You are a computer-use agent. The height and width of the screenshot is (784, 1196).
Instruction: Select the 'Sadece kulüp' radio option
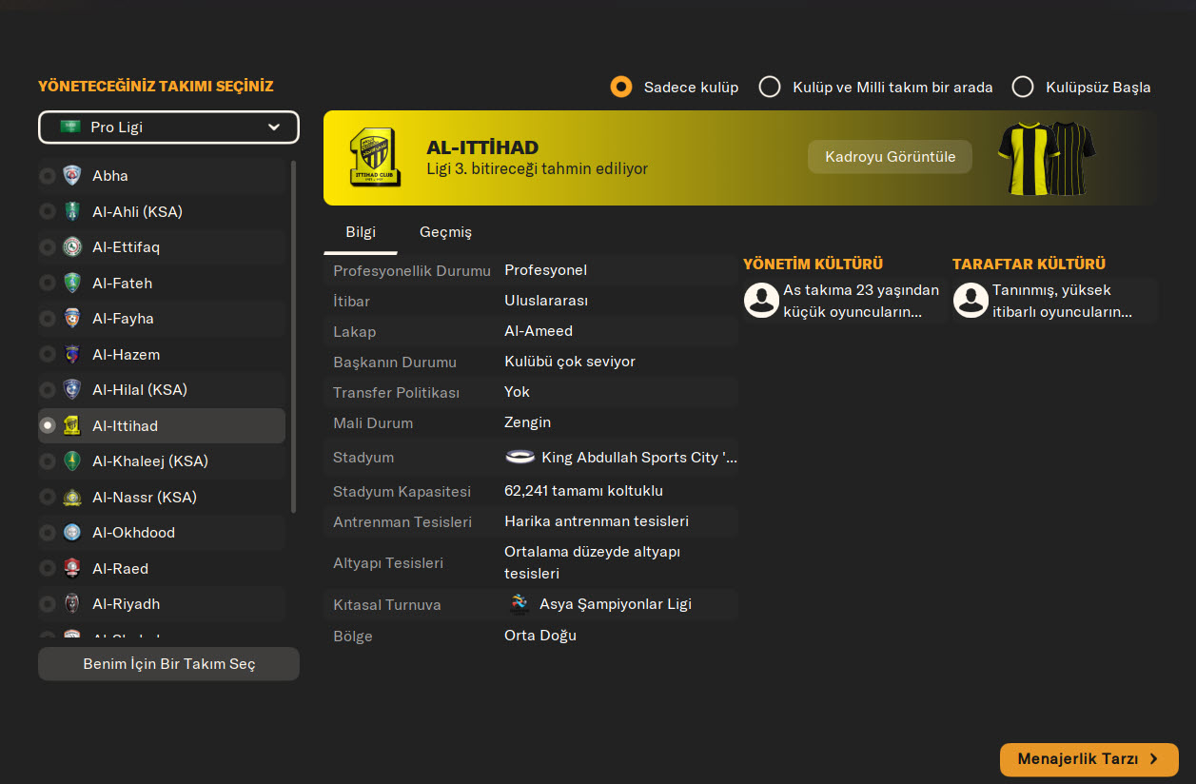coord(621,88)
